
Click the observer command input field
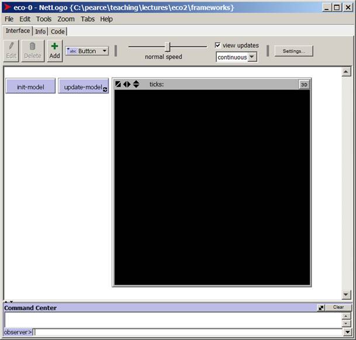[x=188, y=332]
